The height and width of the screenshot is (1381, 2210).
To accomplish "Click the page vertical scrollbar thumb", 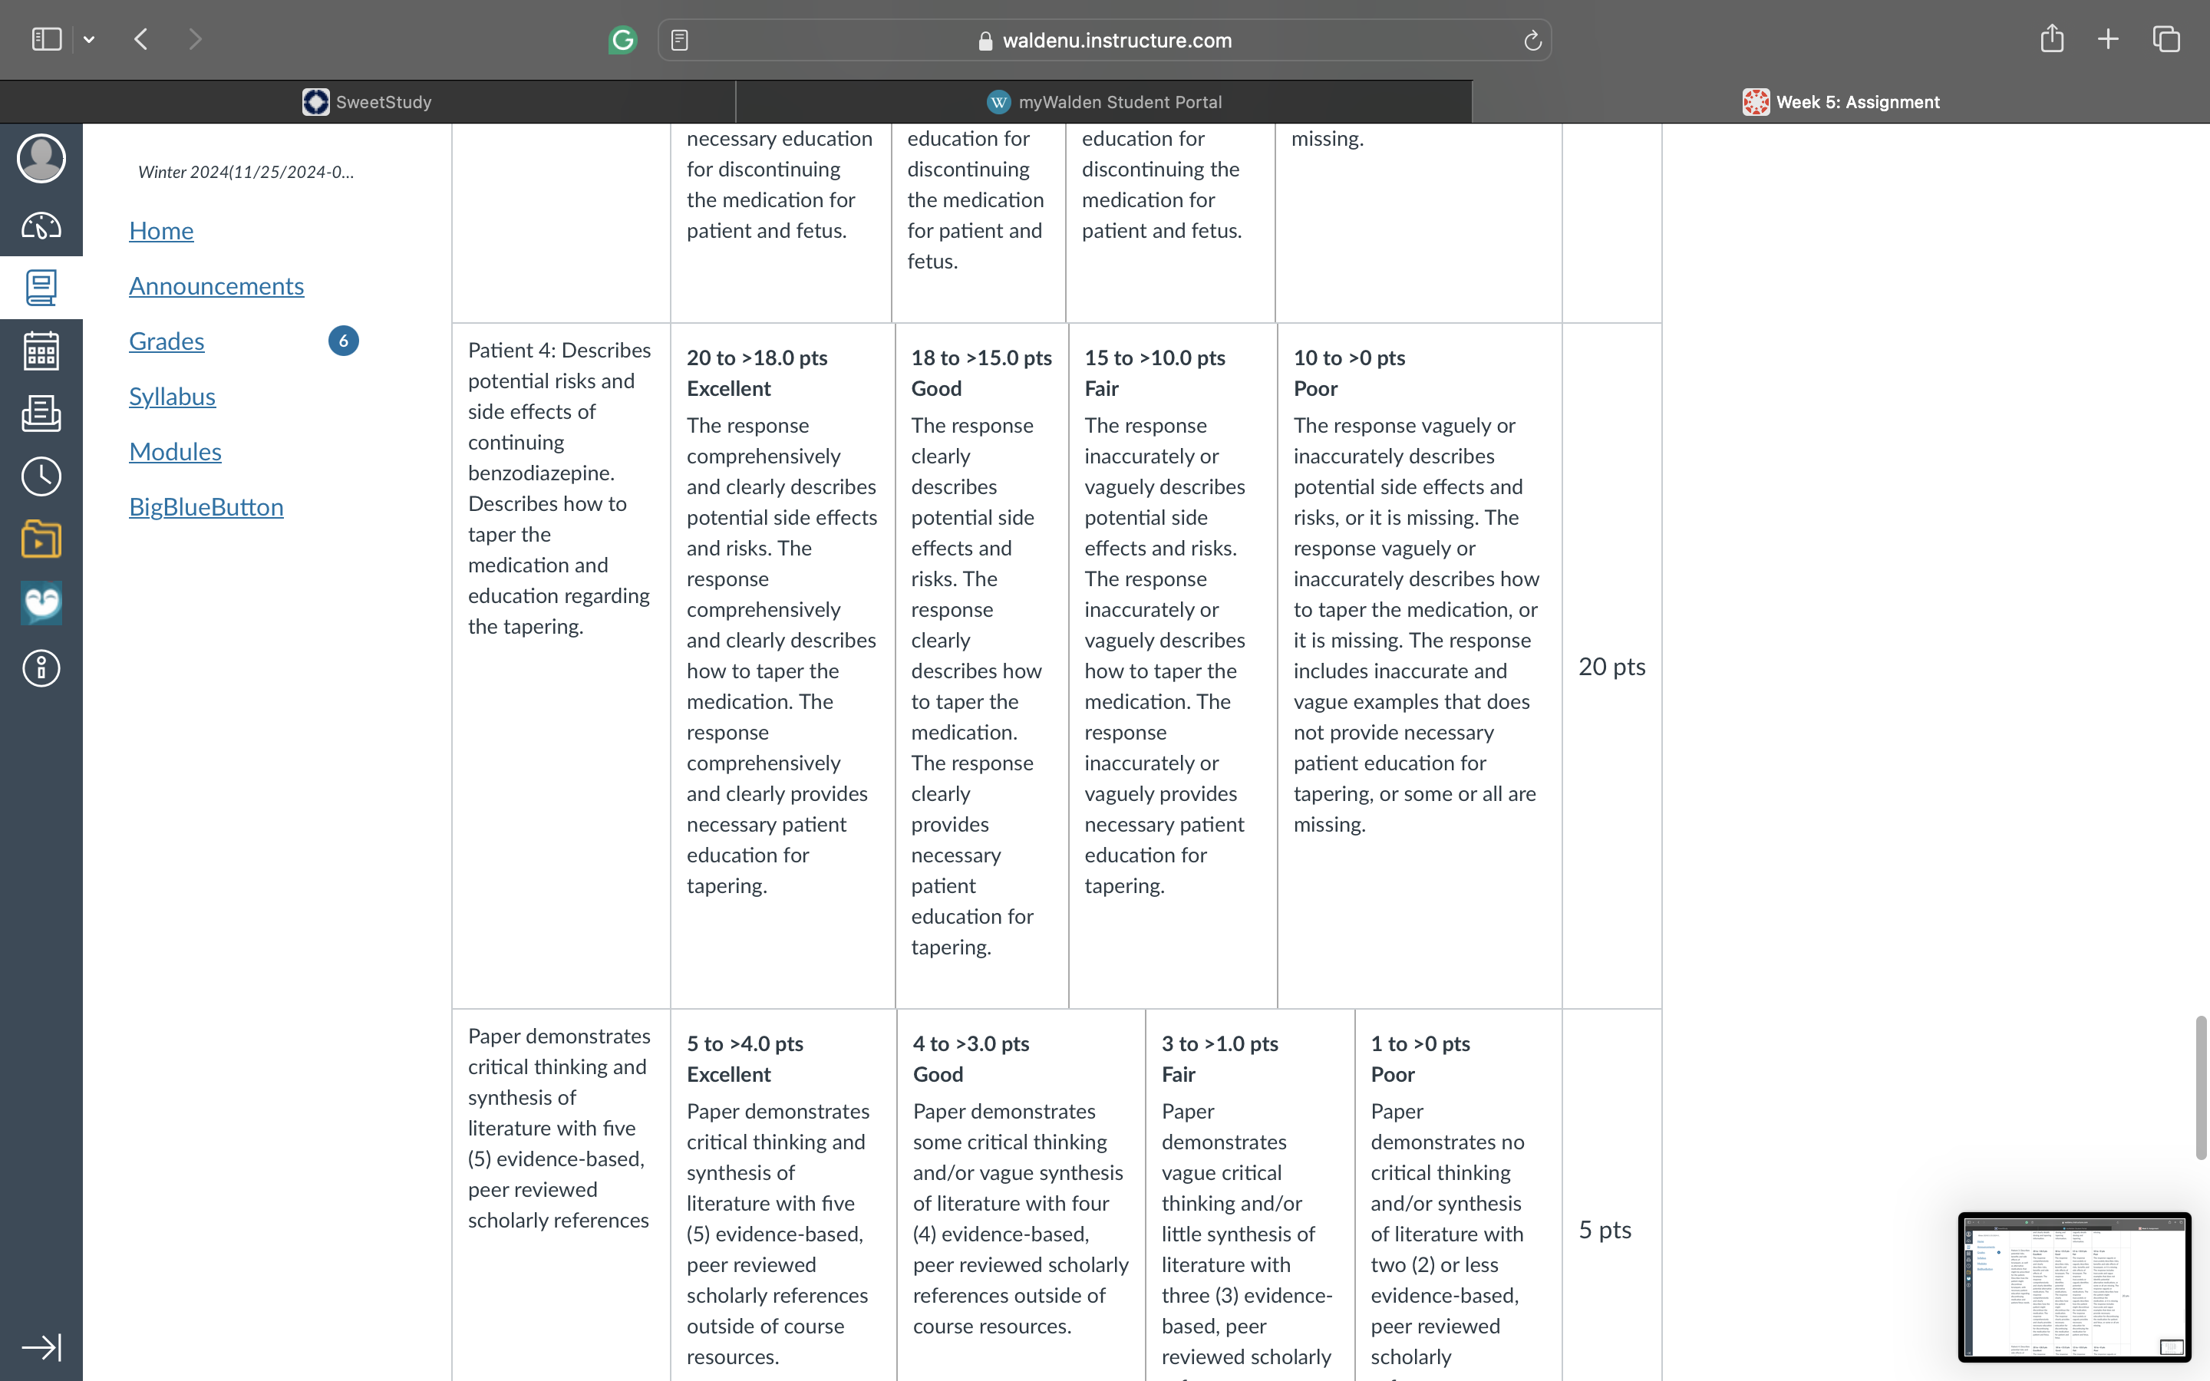I will pyautogui.click(x=2201, y=1087).
